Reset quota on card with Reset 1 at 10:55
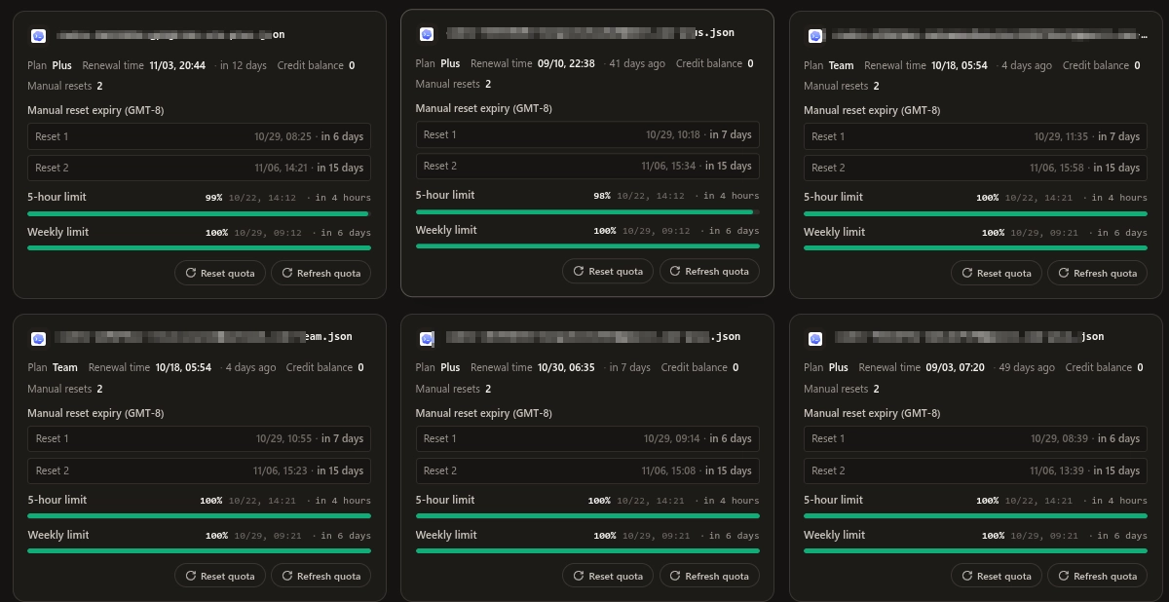 pyautogui.click(x=220, y=576)
